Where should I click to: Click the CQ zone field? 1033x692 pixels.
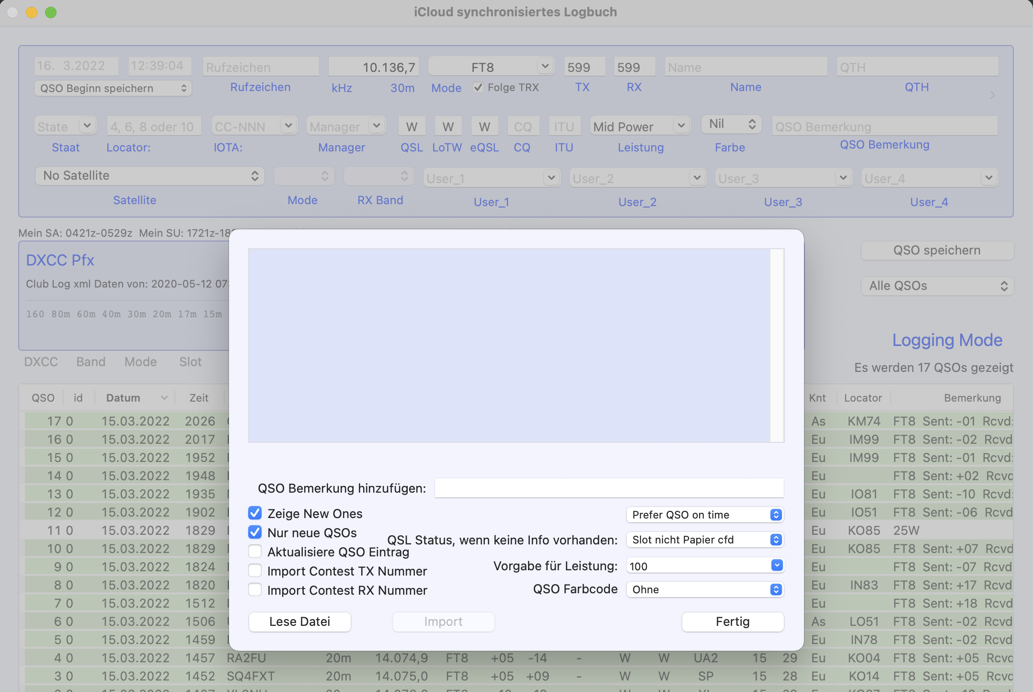(524, 126)
